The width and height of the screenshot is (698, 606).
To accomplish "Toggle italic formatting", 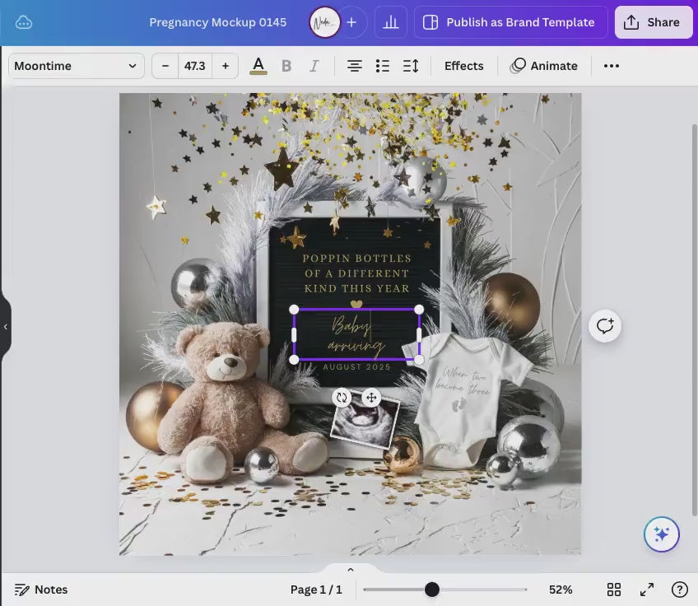I will coord(314,66).
